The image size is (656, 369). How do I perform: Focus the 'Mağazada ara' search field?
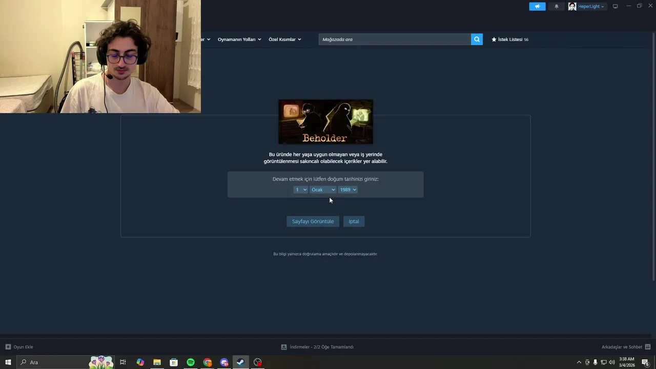tap(395, 39)
